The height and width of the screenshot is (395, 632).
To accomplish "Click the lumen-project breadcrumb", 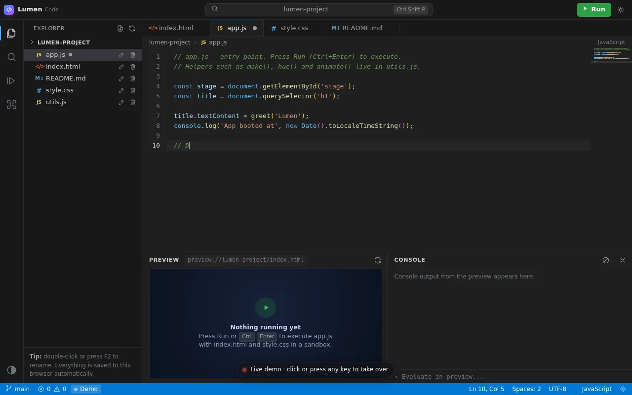I will (170, 42).
